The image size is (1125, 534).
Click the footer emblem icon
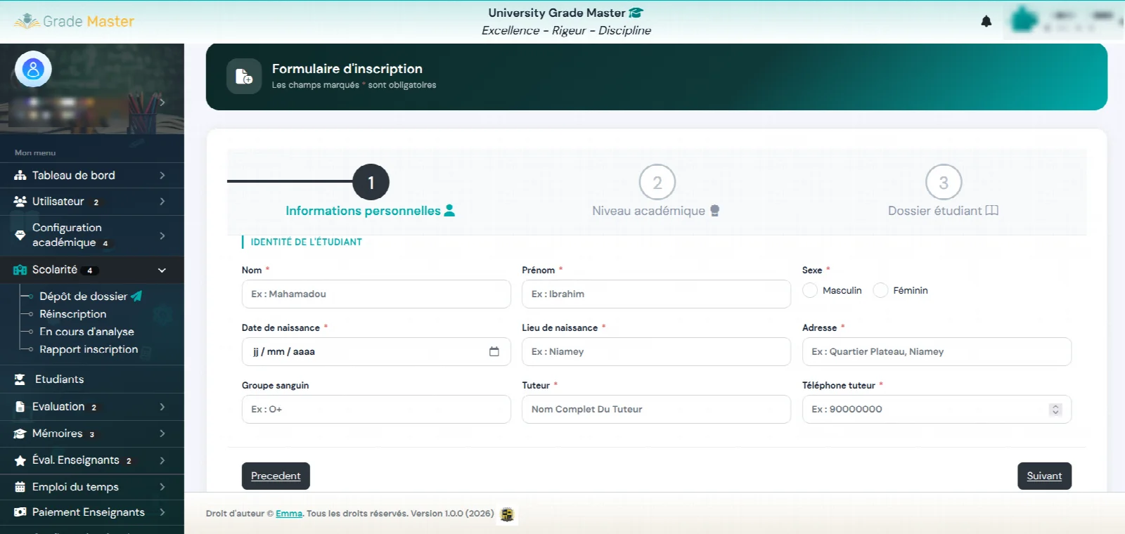507,514
